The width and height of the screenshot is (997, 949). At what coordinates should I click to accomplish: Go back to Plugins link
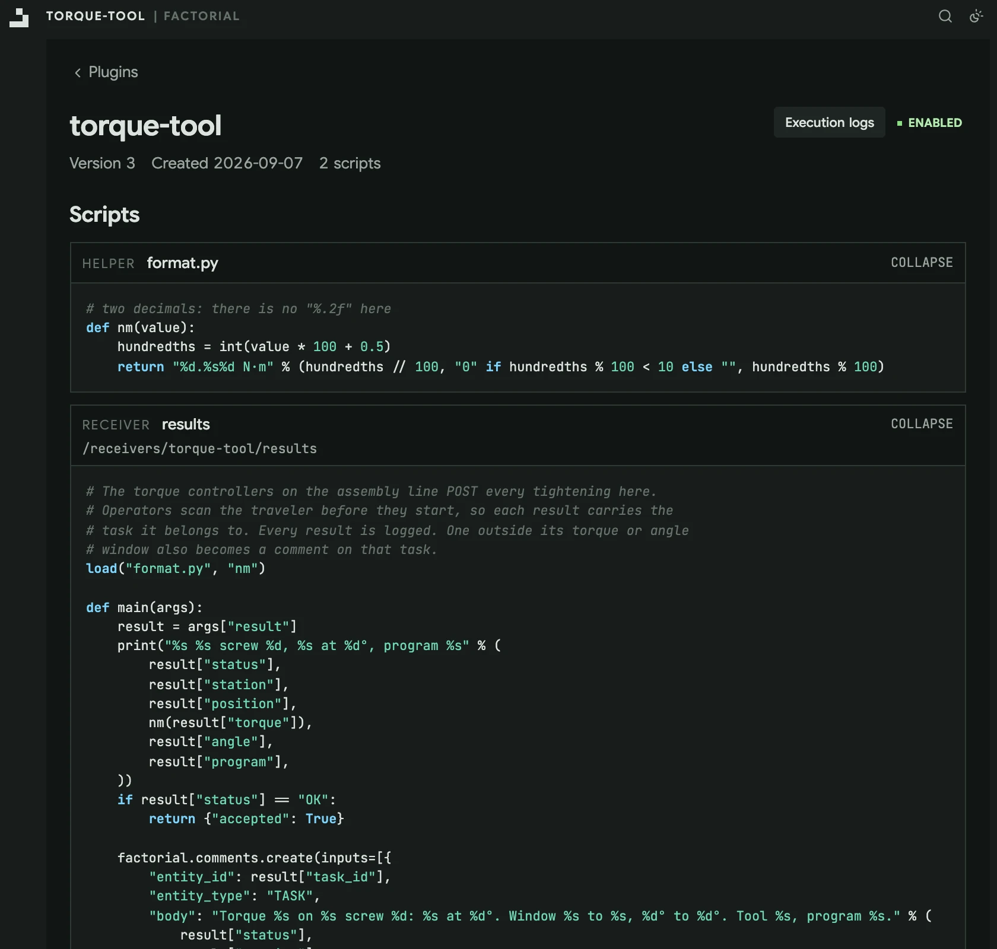coord(113,72)
